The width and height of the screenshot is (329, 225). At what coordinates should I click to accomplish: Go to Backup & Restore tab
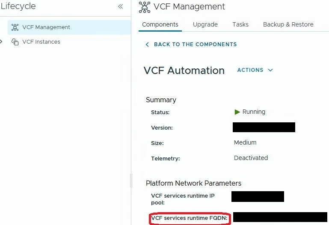288,24
